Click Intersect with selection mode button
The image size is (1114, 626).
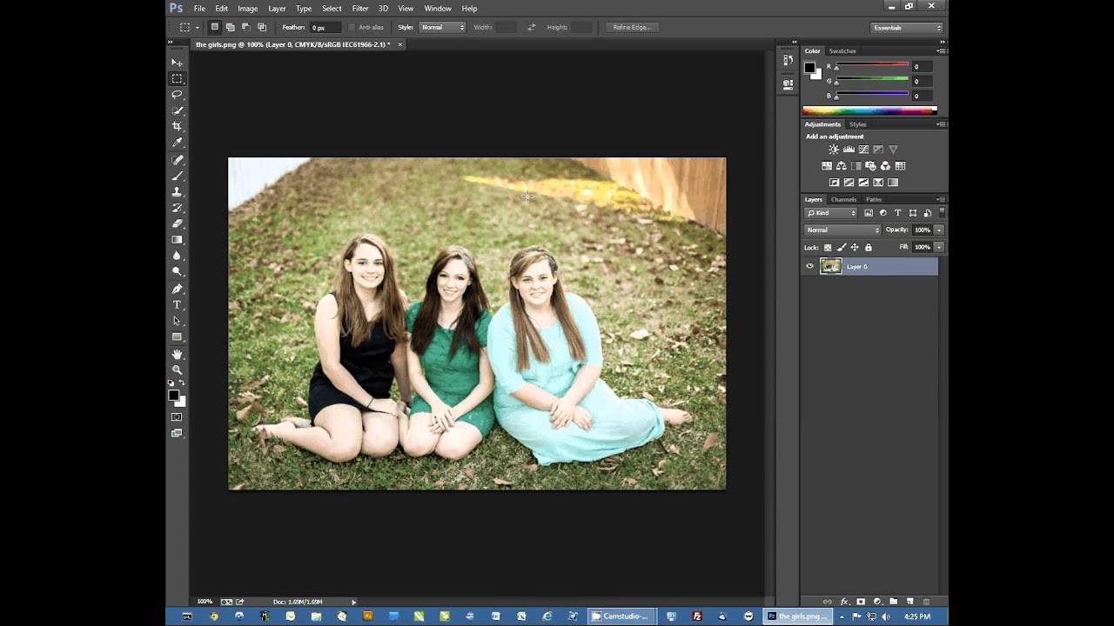[x=262, y=27]
